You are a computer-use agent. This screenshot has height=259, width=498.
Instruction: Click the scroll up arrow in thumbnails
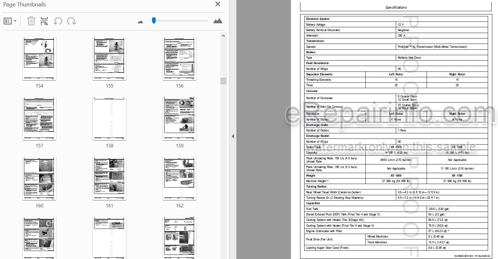click(x=223, y=36)
